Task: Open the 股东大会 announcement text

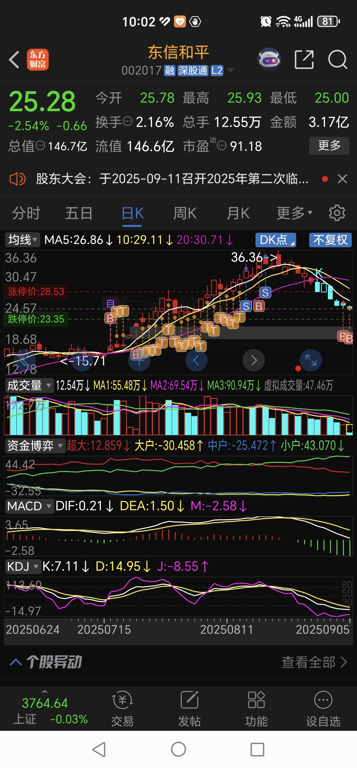Action: [x=172, y=179]
